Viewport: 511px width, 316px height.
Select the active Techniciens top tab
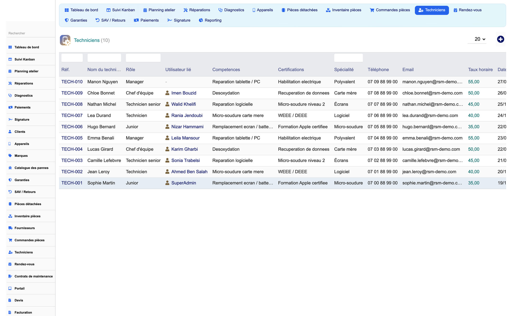coord(432,10)
